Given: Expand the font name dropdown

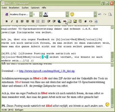Looking at the screenshot, I should (31, 14).
